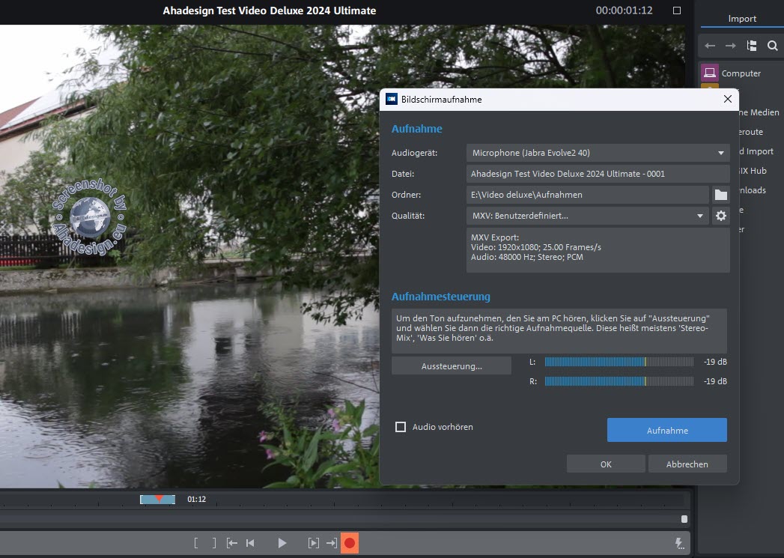This screenshot has width=784, height=558.
Task: Open Aussteuerung level settings
Action: (452, 366)
